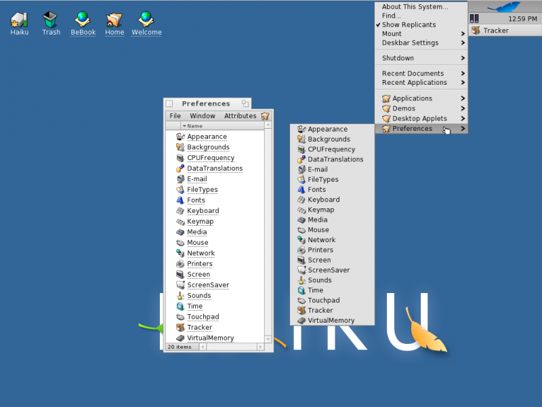Image resolution: width=542 pixels, height=407 pixels.
Task: Select Touchpad icon in Preferences window
Action: (x=180, y=317)
